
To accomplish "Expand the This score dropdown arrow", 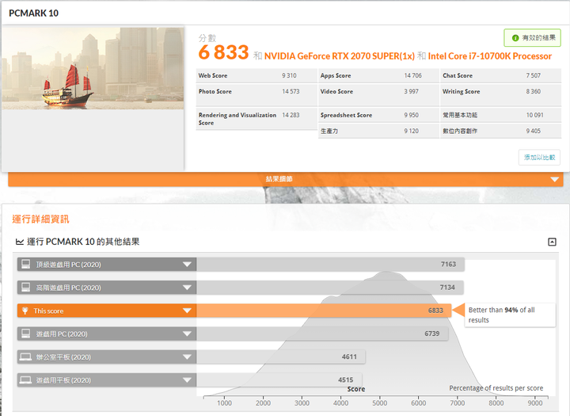I will [187, 311].
